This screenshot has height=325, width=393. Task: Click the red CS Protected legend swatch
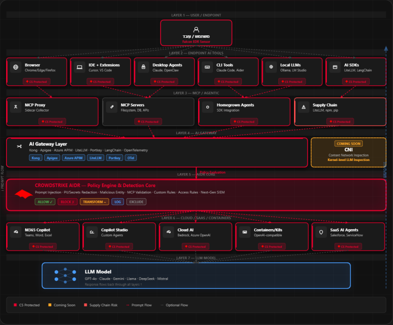[x=15, y=305]
